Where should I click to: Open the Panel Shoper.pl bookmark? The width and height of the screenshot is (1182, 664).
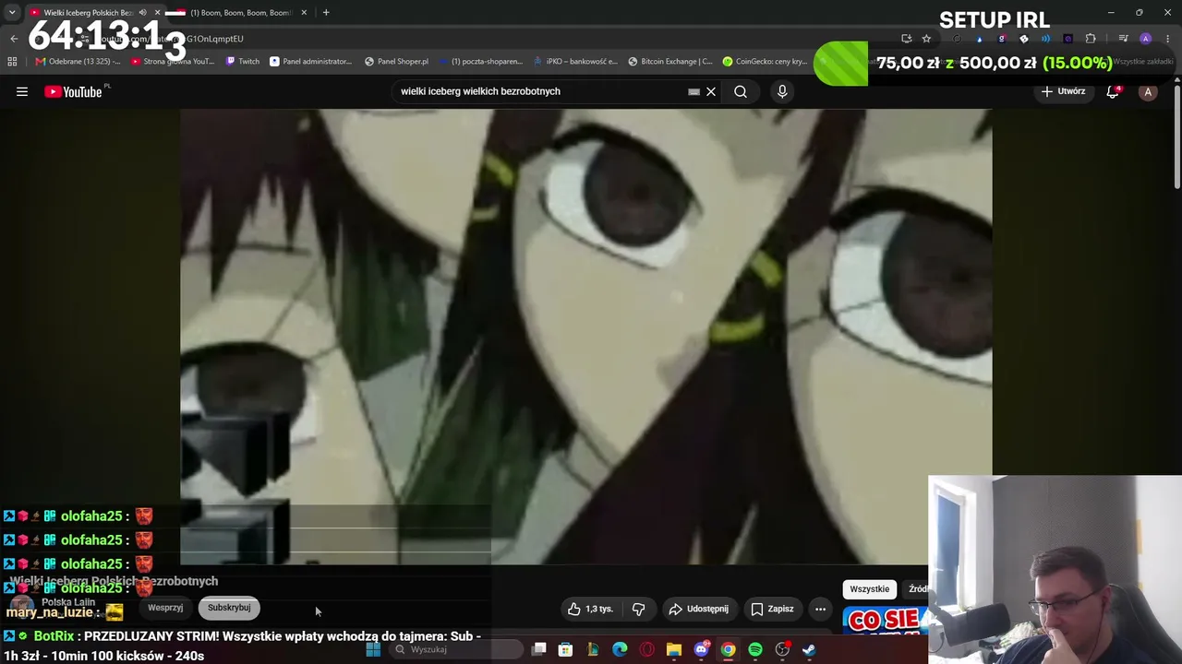pos(396,62)
